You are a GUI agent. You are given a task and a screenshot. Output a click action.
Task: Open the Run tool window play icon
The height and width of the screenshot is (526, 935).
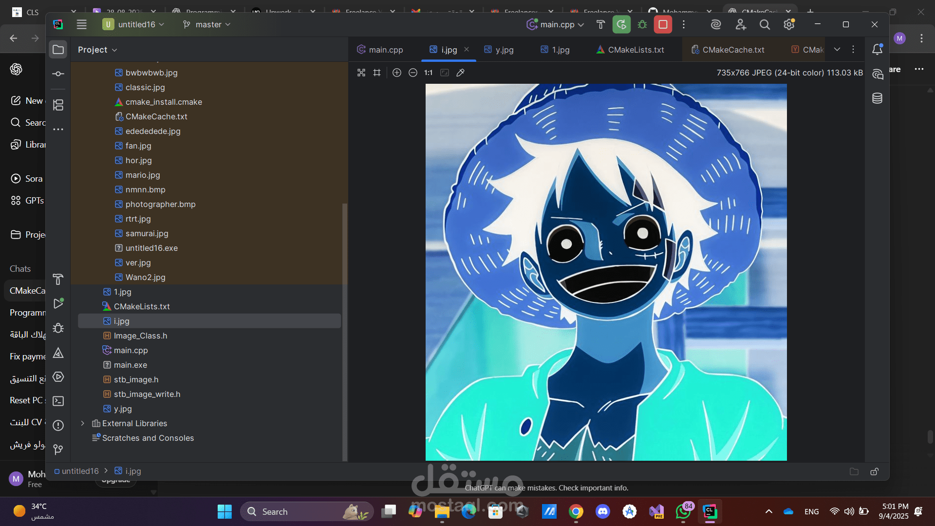pos(58,303)
